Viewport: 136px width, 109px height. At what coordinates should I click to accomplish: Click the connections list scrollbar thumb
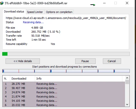coord(127,82)
